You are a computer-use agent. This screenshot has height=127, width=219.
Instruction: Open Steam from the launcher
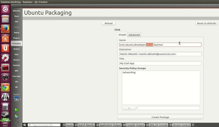pyautogui.click(x=5, y=115)
